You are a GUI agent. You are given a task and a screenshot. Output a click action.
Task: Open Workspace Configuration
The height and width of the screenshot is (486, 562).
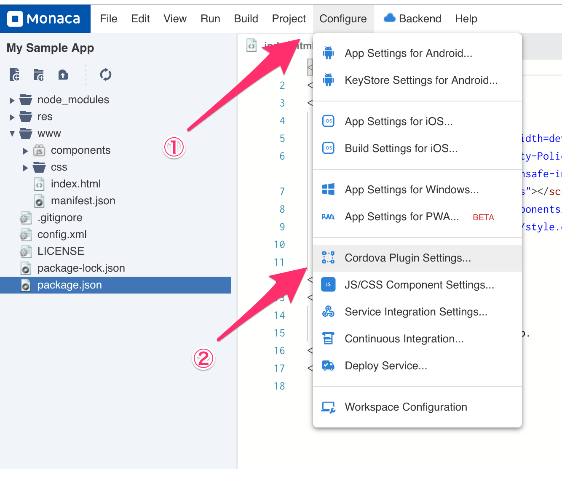(417, 407)
